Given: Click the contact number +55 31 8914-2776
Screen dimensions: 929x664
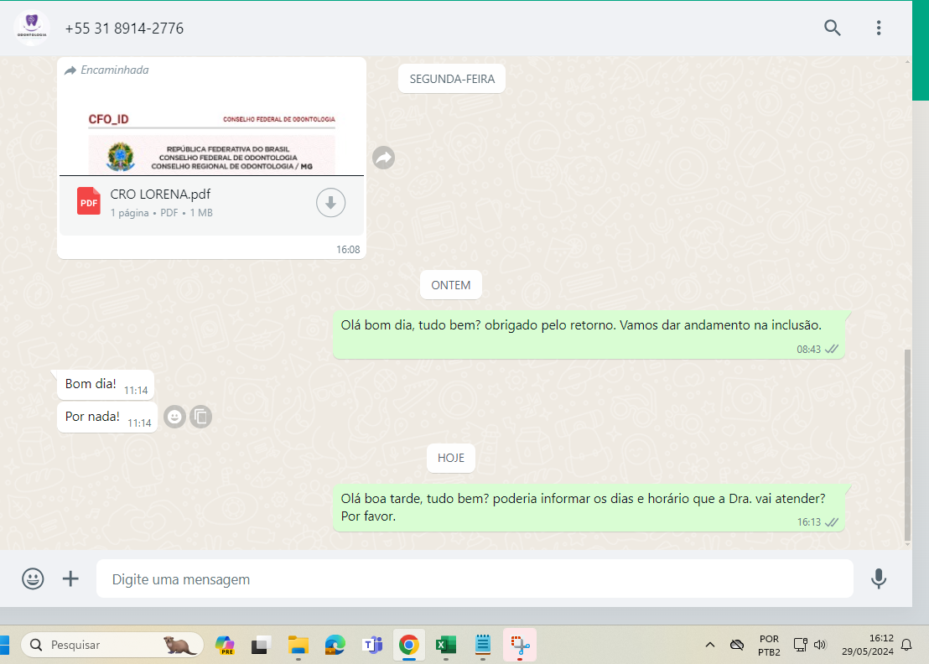Looking at the screenshot, I should tap(124, 29).
